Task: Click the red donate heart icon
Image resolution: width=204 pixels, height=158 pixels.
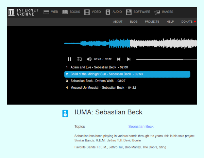Action: [x=195, y=22]
